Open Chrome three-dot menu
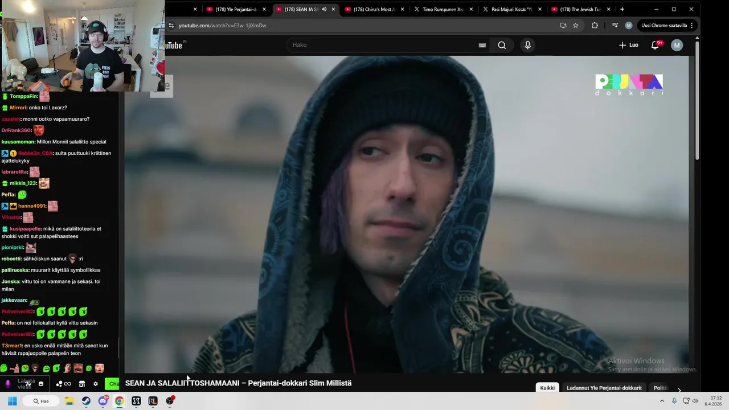The width and height of the screenshot is (729, 410). tap(692, 25)
